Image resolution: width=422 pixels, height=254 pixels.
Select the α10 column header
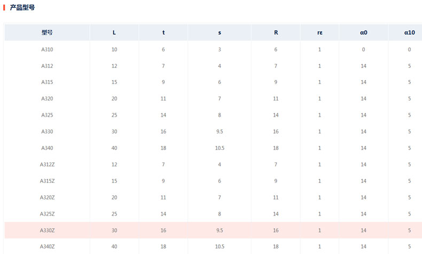coord(409,32)
